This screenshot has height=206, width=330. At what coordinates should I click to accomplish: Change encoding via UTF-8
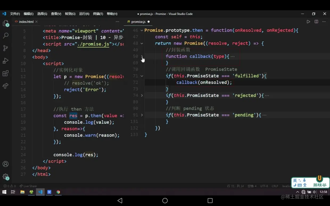point(264,186)
